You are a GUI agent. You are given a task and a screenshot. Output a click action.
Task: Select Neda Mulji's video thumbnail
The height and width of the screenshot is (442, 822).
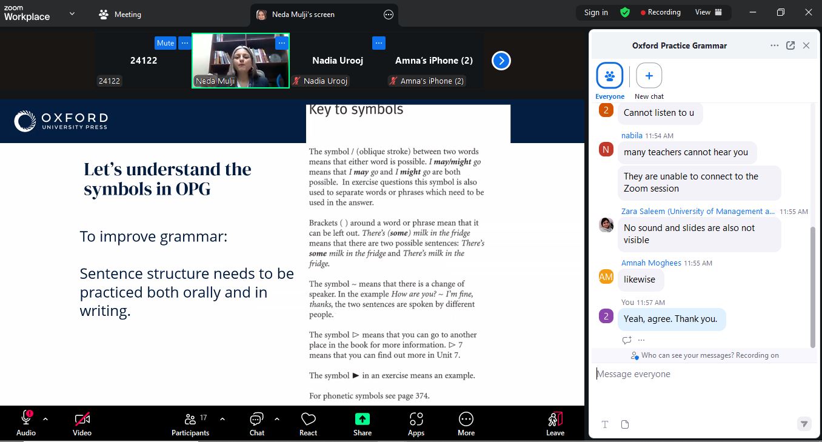click(241, 61)
